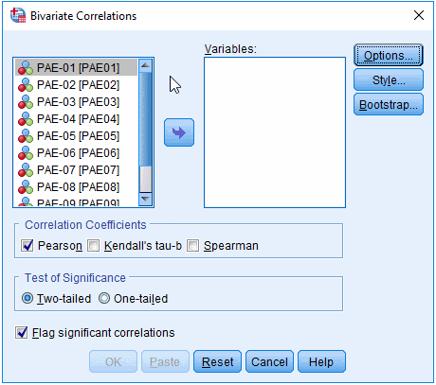436x385 pixels.
Task: Open the Bootstrap... settings
Action: point(389,104)
